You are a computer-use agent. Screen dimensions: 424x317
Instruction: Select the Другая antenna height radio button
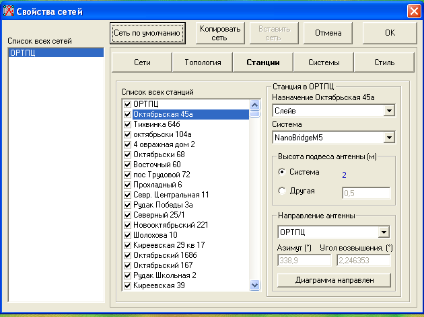[x=282, y=191]
